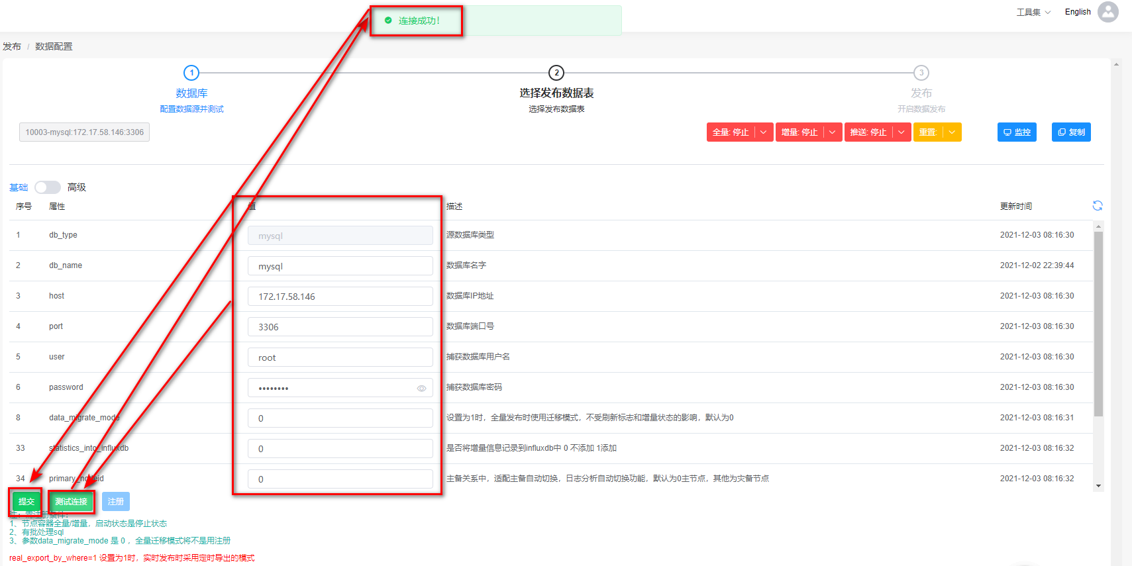This screenshot has height=566, width=1132.
Task: Click the Monitor (监控) button
Action: [x=1017, y=132]
